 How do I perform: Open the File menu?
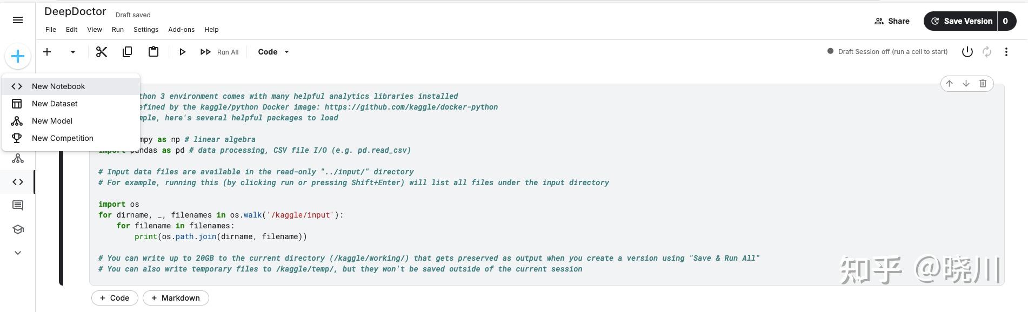pyautogui.click(x=50, y=29)
